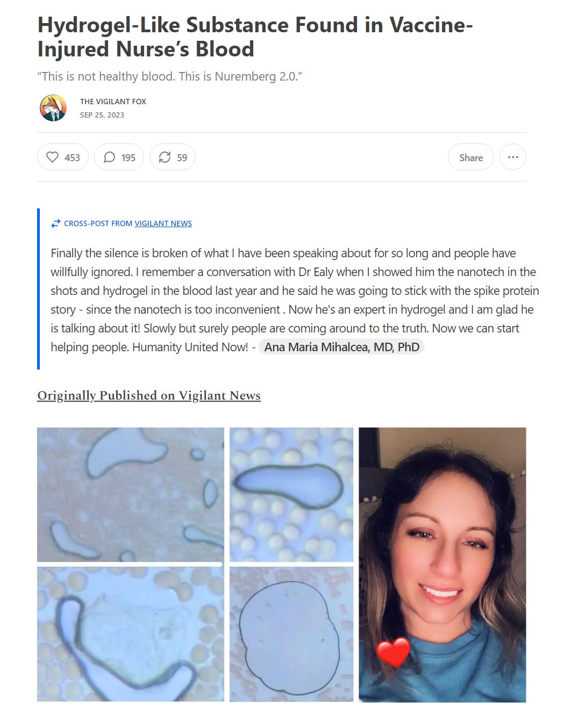This screenshot has width=571, height=724.
Task: Open the bottom-middle round blob image
Action: pyautogui.click(x=291, y=634)
